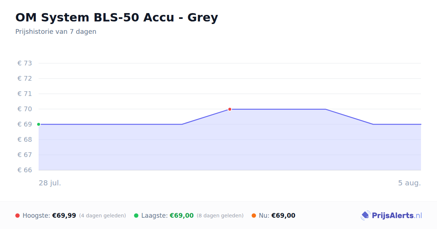Select the red highest-price marker on chart
The width and height of the screenshot is (437, 229).
[230, 109]
